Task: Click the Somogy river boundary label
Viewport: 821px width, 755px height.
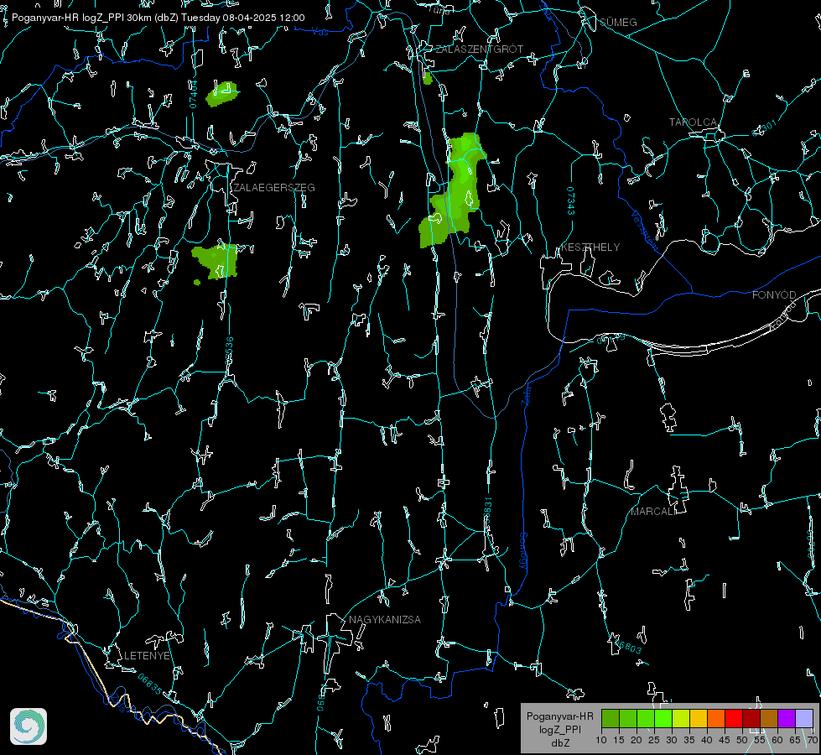Action: [523, 551]
